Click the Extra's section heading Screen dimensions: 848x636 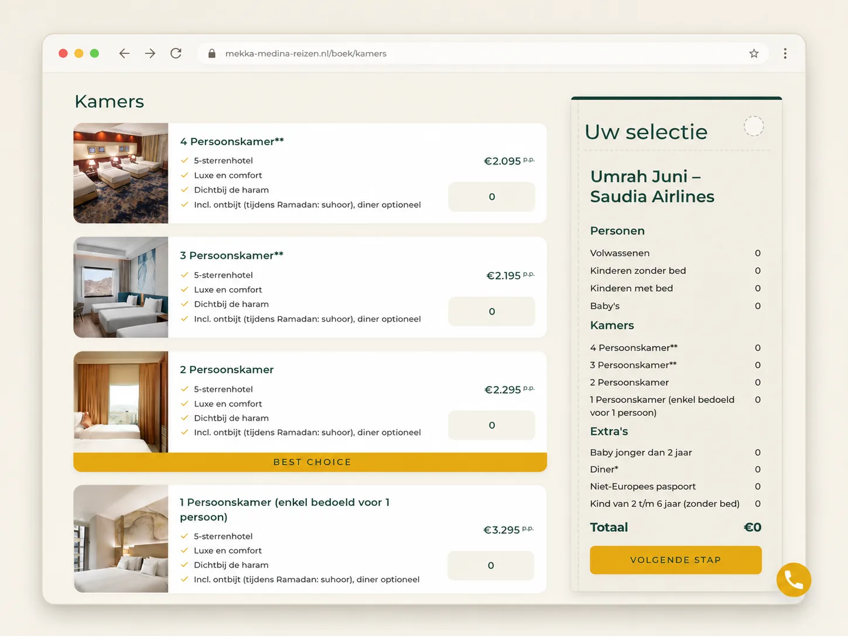pyautogui.click(x=609, y=431)
